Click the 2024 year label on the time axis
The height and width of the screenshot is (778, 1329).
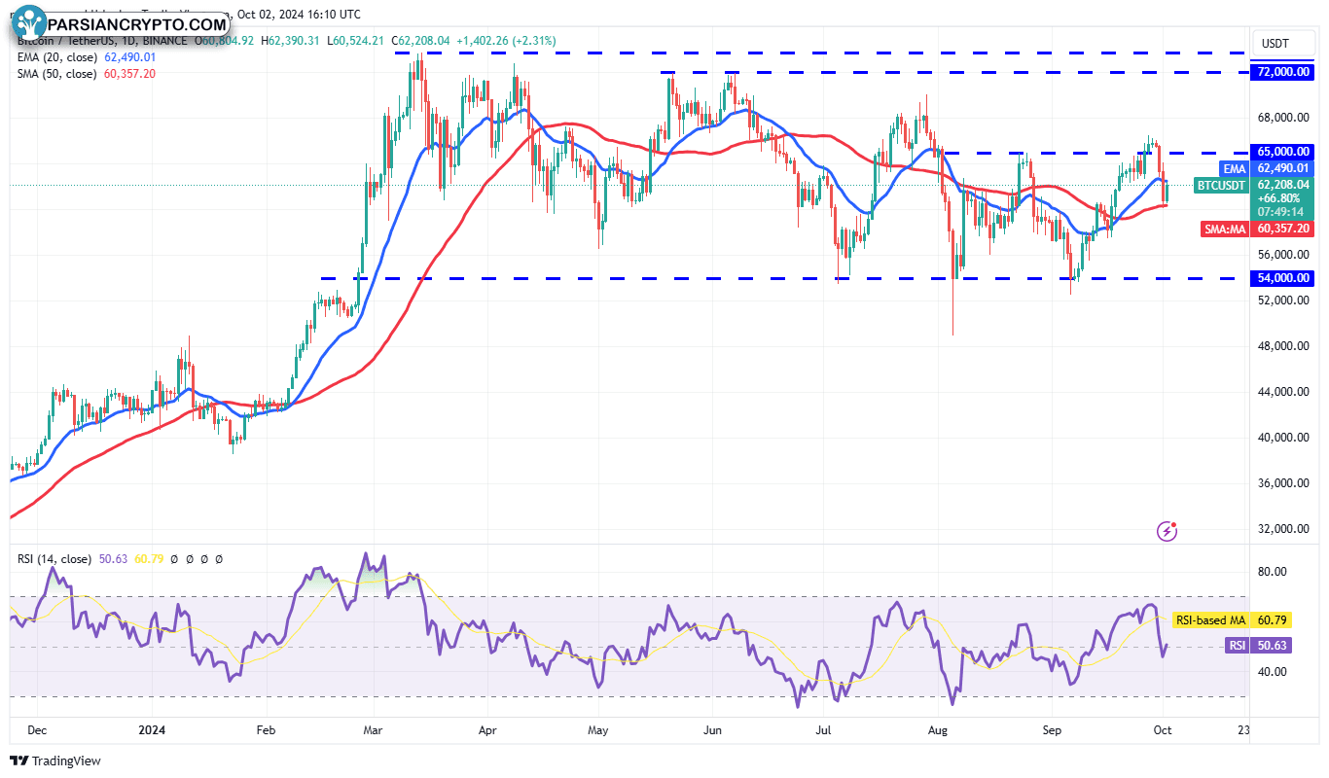pyautogui.click(x=151, y=728)
